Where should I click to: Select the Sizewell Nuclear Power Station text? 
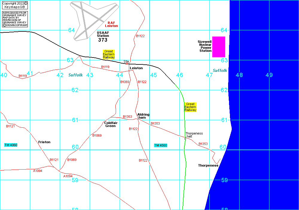click(x=205, y=46)
